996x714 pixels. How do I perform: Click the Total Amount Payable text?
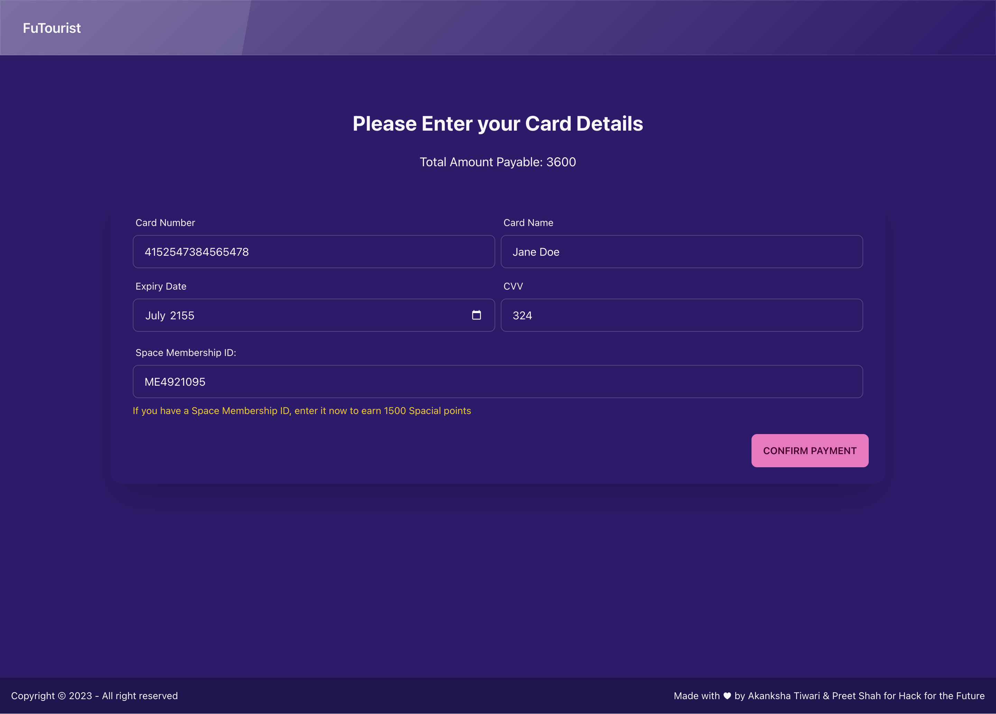498,162
